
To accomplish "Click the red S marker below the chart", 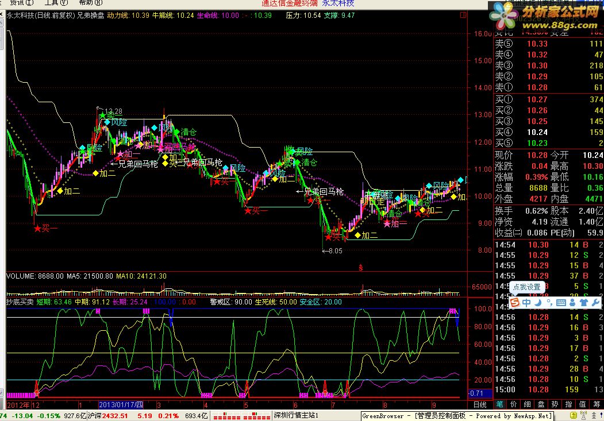I will 360,268.
